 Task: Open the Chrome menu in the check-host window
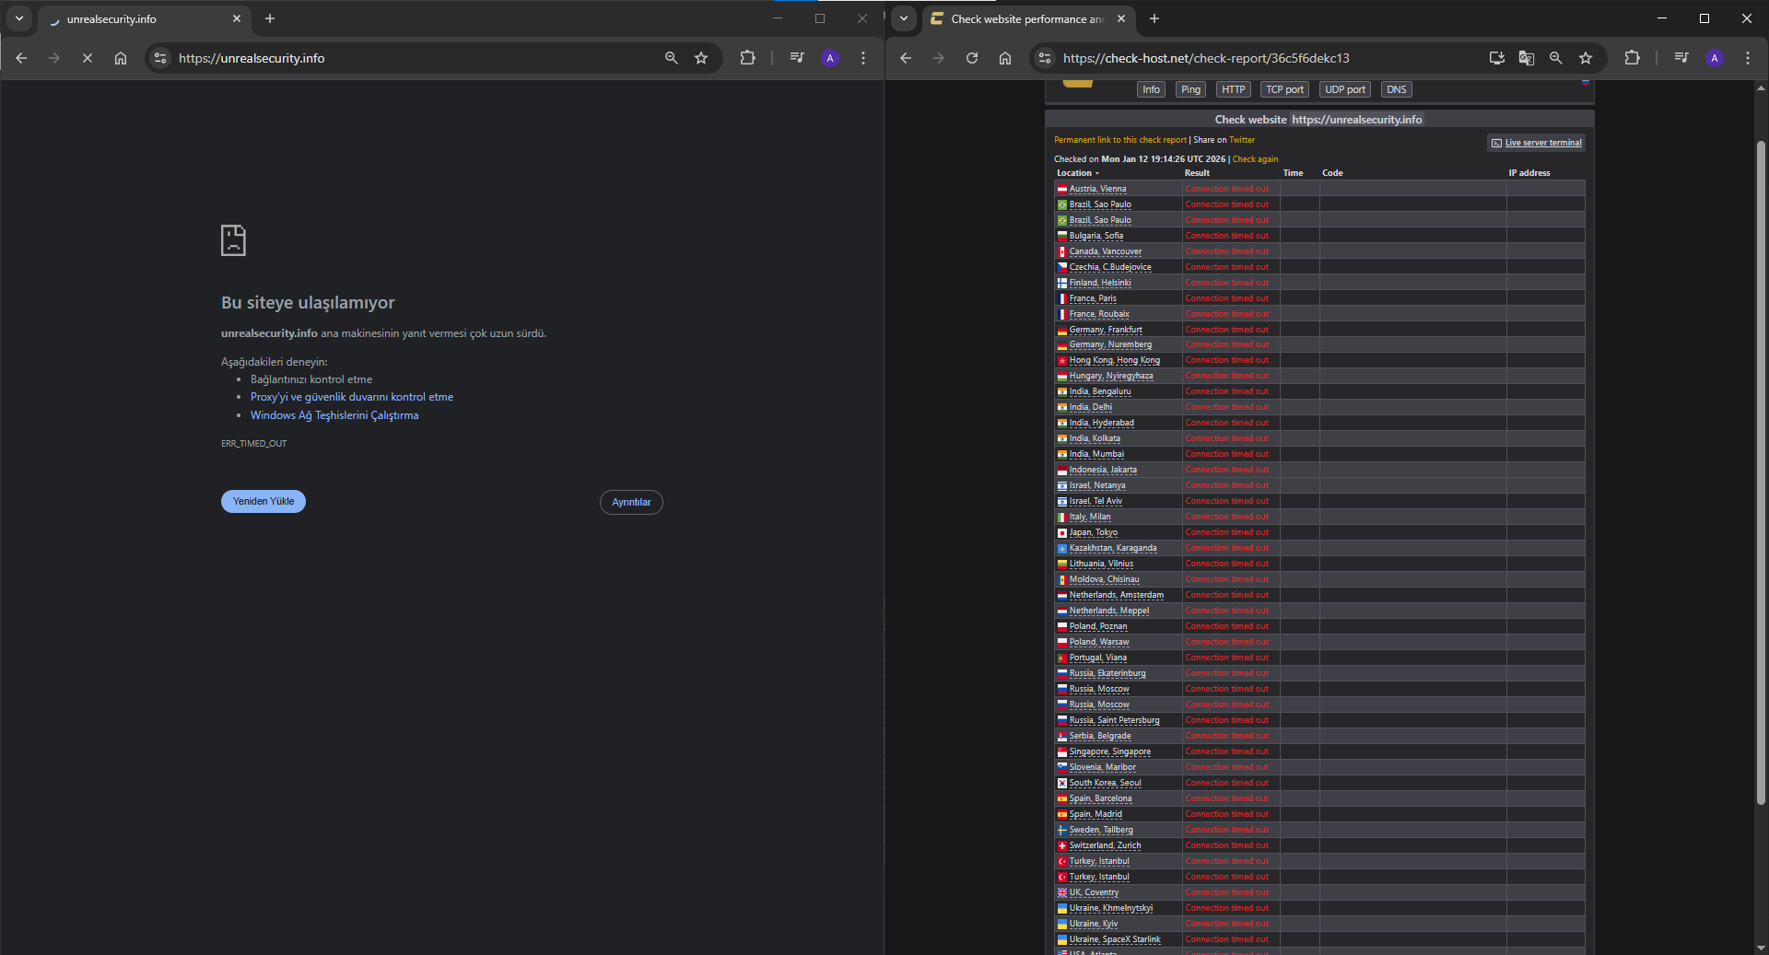[x=1748, y=58]
